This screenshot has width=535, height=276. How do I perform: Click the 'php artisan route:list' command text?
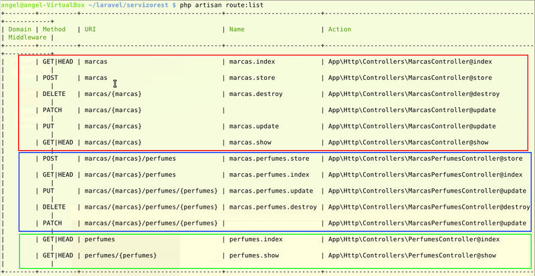pyautogui.click(x=222, y=6)
